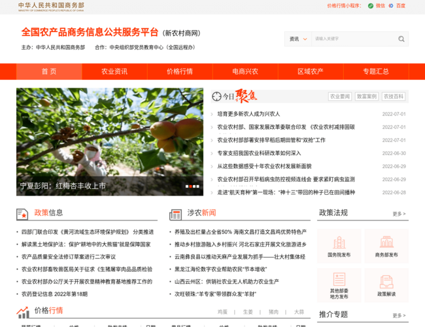
Task: Click the keyword search input field
Action: (x=353, y=39)
